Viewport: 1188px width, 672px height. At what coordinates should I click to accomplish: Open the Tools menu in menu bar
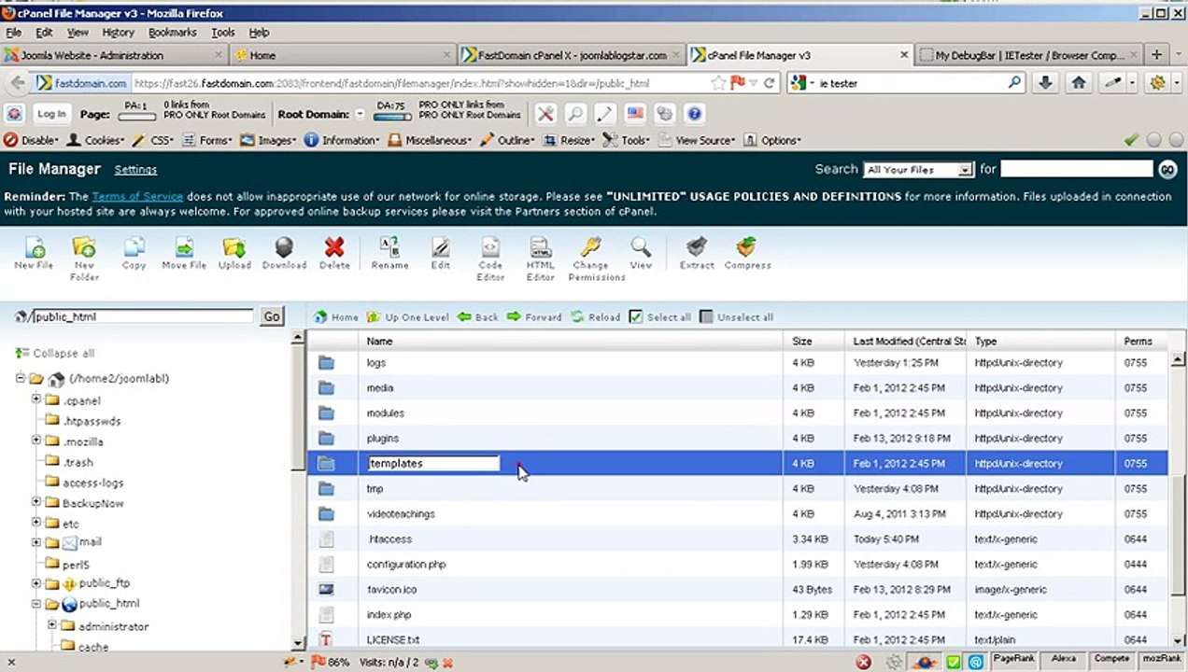click(223, 32)
